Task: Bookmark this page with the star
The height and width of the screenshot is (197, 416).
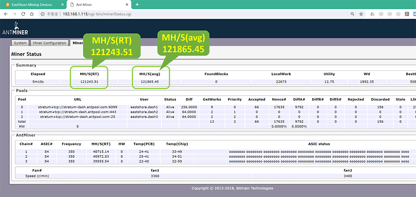Action: pos(361,14)
